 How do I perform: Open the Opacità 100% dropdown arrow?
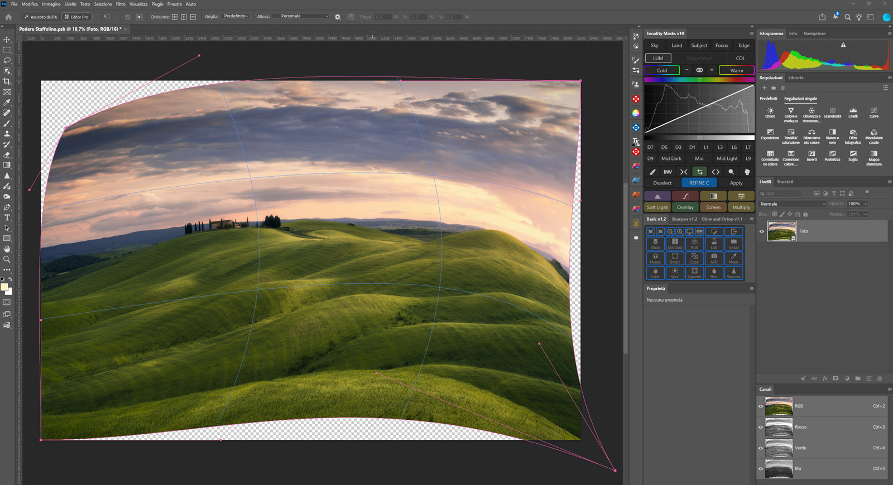[866, 204]
